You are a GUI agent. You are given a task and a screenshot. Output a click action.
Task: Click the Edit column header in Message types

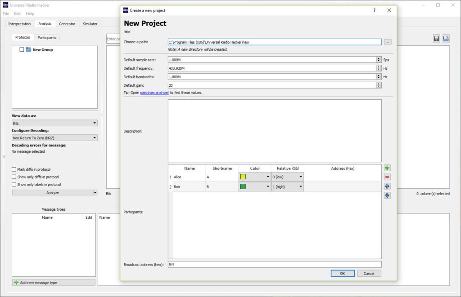89,217
